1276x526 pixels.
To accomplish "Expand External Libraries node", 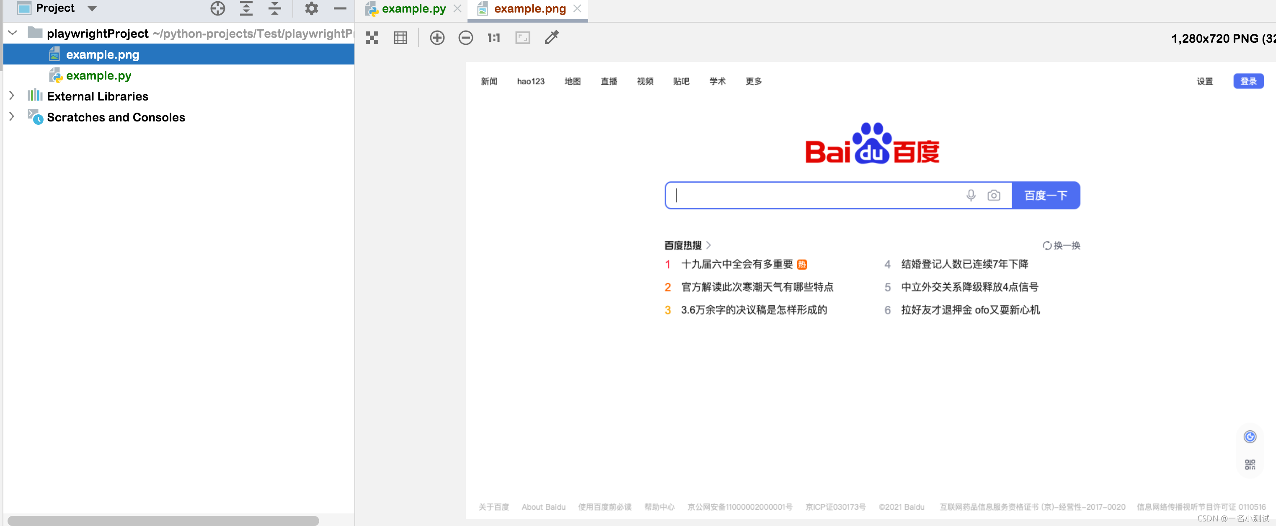I will coord(12,95).
